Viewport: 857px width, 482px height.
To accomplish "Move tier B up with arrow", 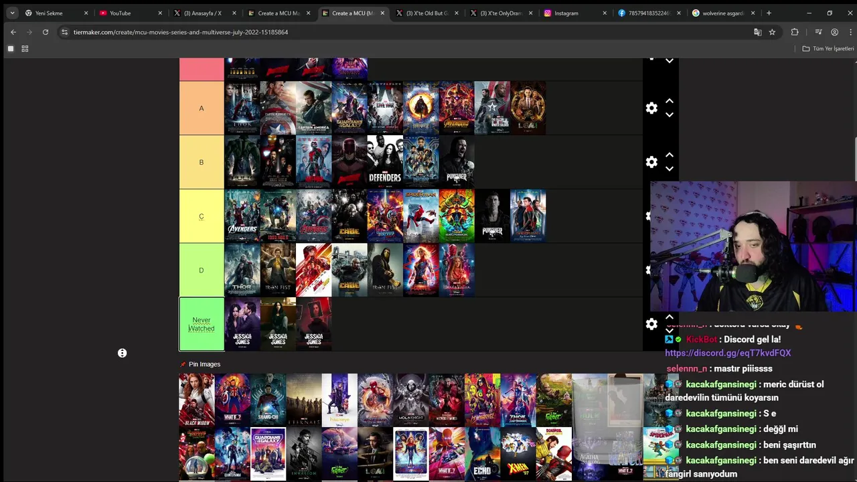I will pos(669,155).
